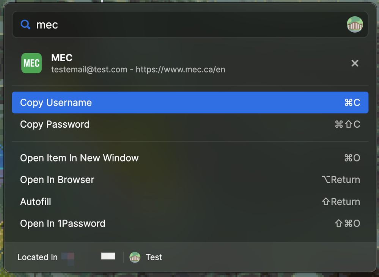Choose Copy Username
Viewport: 379px width, 277px height.
(56, 103)
